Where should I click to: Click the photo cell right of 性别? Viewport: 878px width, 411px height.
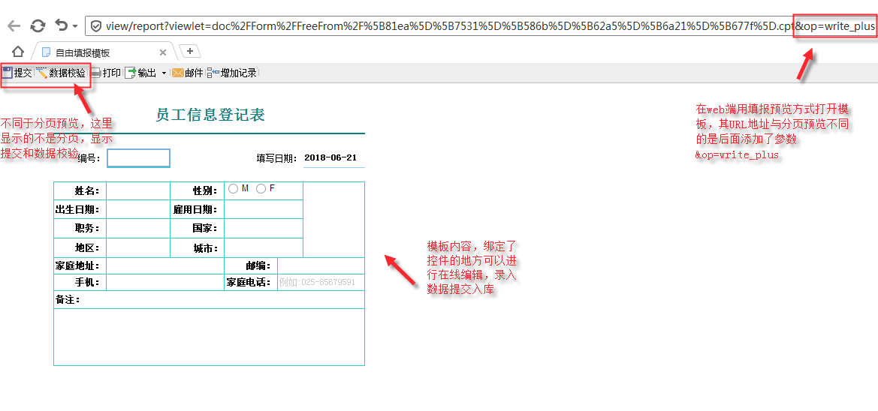[x=333, y=220]
